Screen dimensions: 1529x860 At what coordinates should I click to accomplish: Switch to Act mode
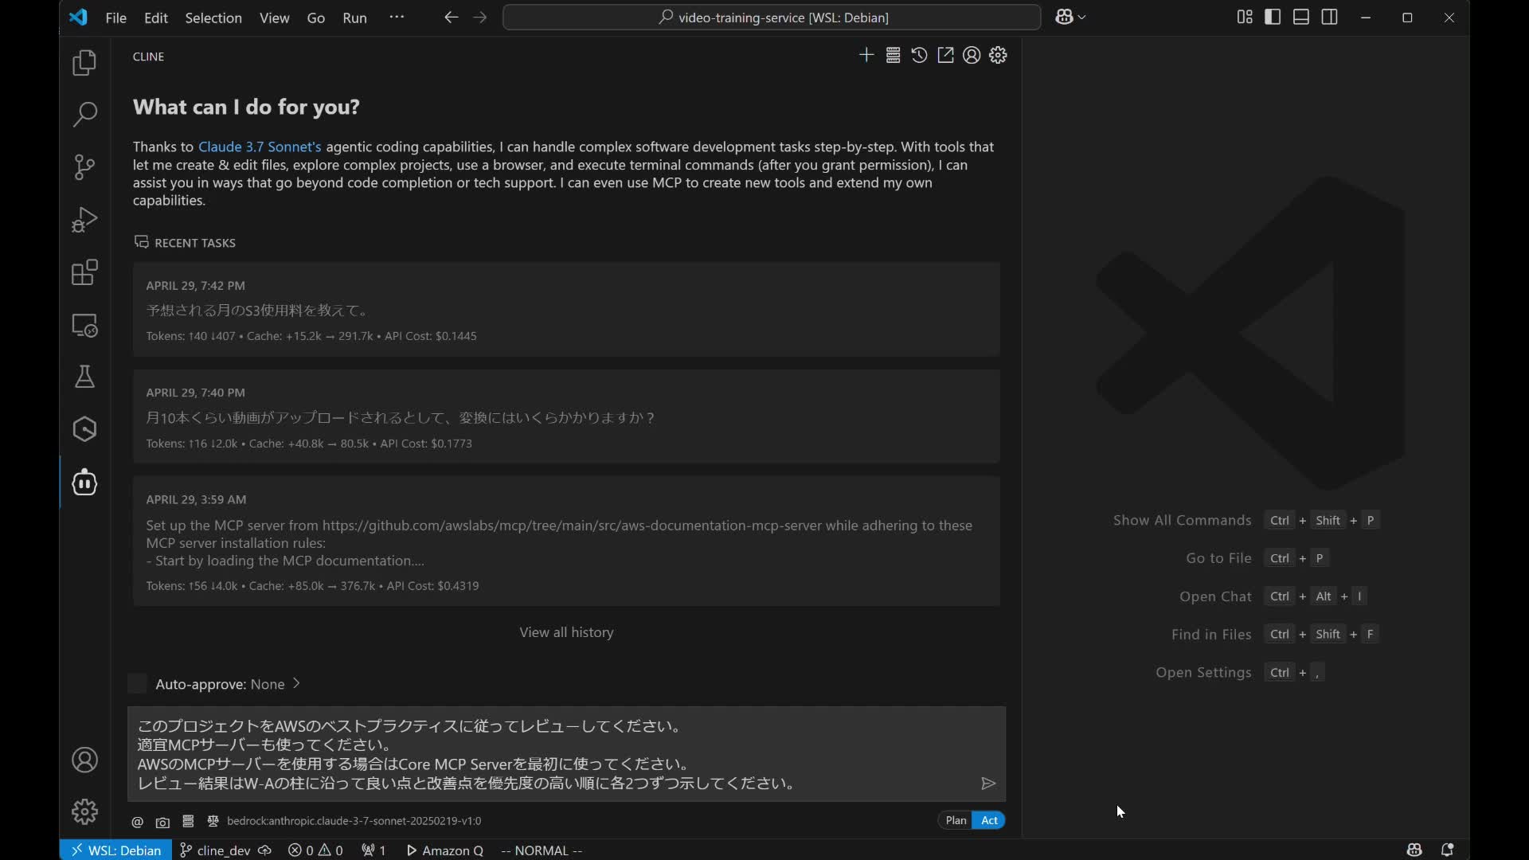989,821
